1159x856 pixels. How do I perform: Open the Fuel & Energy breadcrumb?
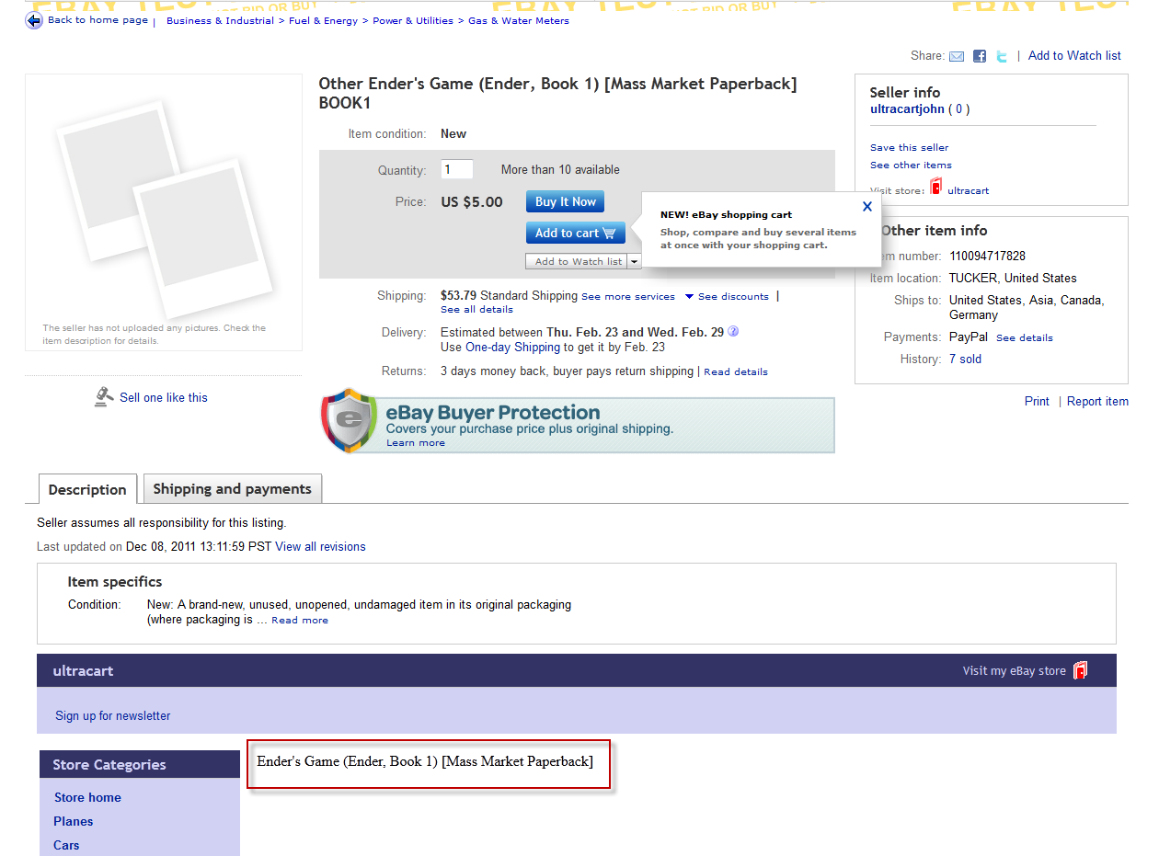[323, 21]
